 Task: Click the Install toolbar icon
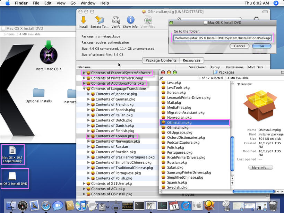83,22
